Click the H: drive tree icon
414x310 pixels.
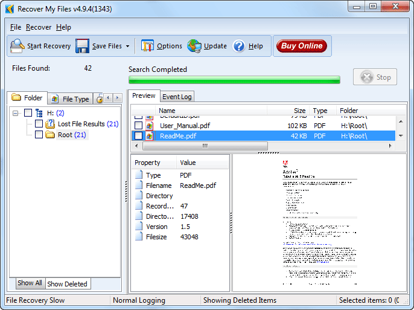coord(39,113)
